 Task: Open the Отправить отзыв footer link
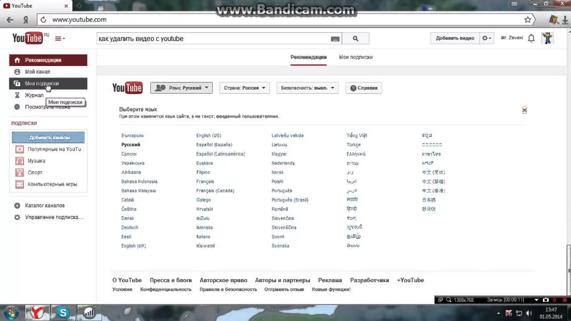tap(284, 289)
